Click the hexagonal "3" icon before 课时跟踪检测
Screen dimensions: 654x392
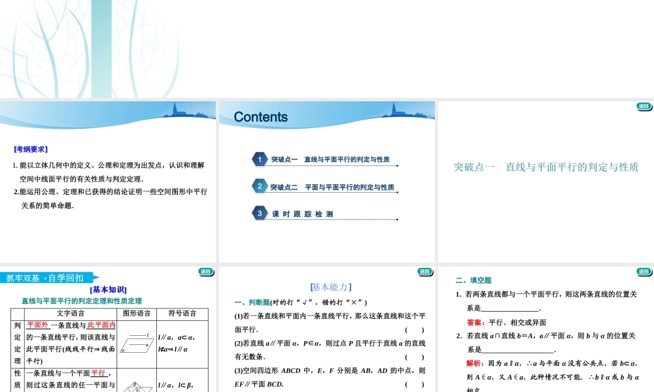(260, 214)
